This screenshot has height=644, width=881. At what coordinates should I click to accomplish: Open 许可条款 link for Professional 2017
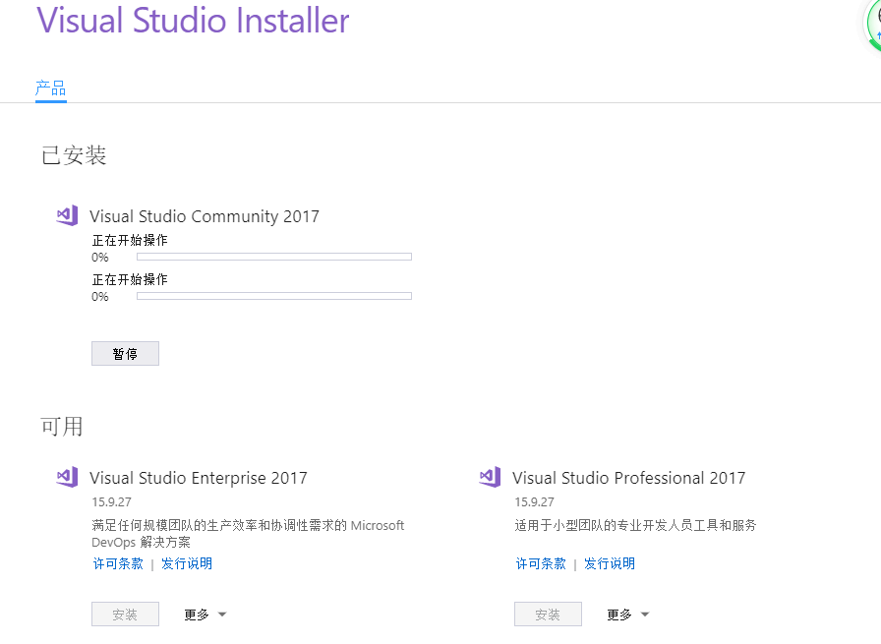pos(541,563)
